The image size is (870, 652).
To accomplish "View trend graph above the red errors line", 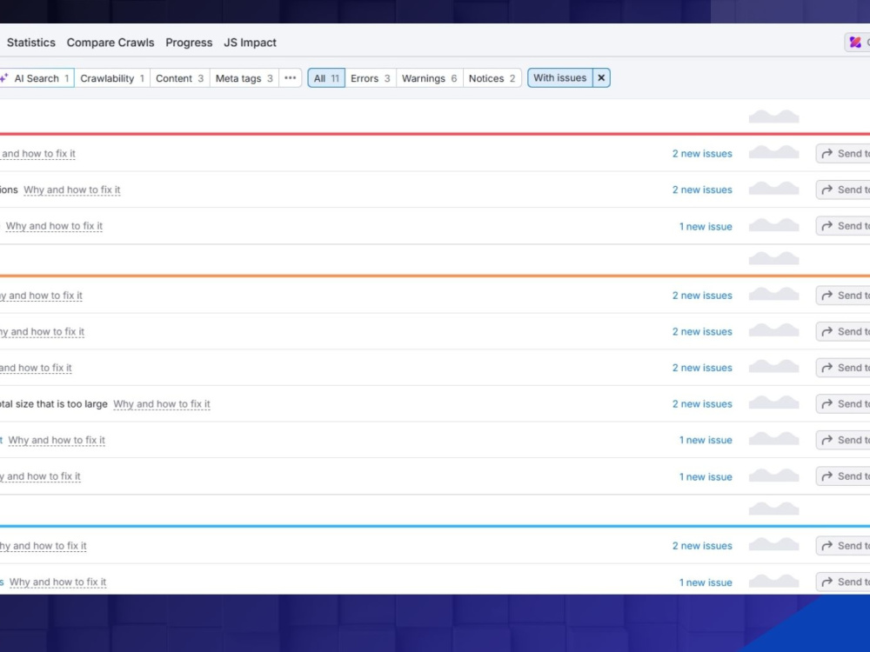I will (774, 116).
